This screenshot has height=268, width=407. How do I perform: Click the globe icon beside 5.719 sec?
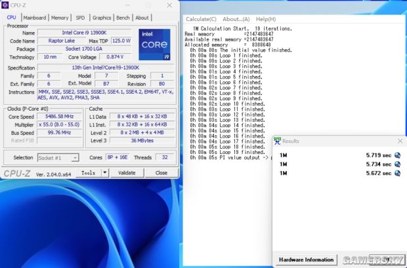pos(398,155)
